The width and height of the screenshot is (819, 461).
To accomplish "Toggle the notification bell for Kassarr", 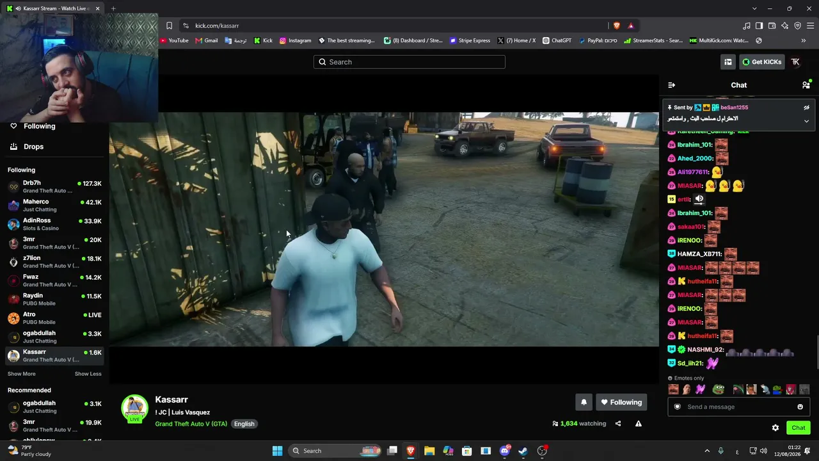I will pos(584,402).
